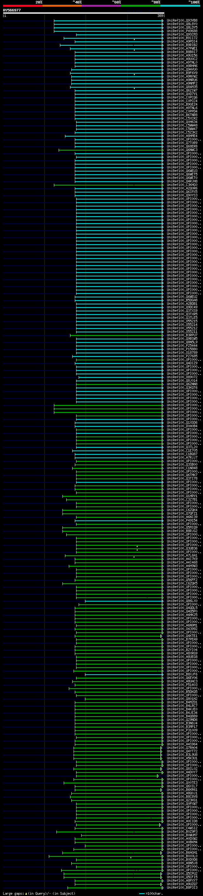Select hit label UniRef100_A2Q0R6
203x896 pixels.
[182, 188]
